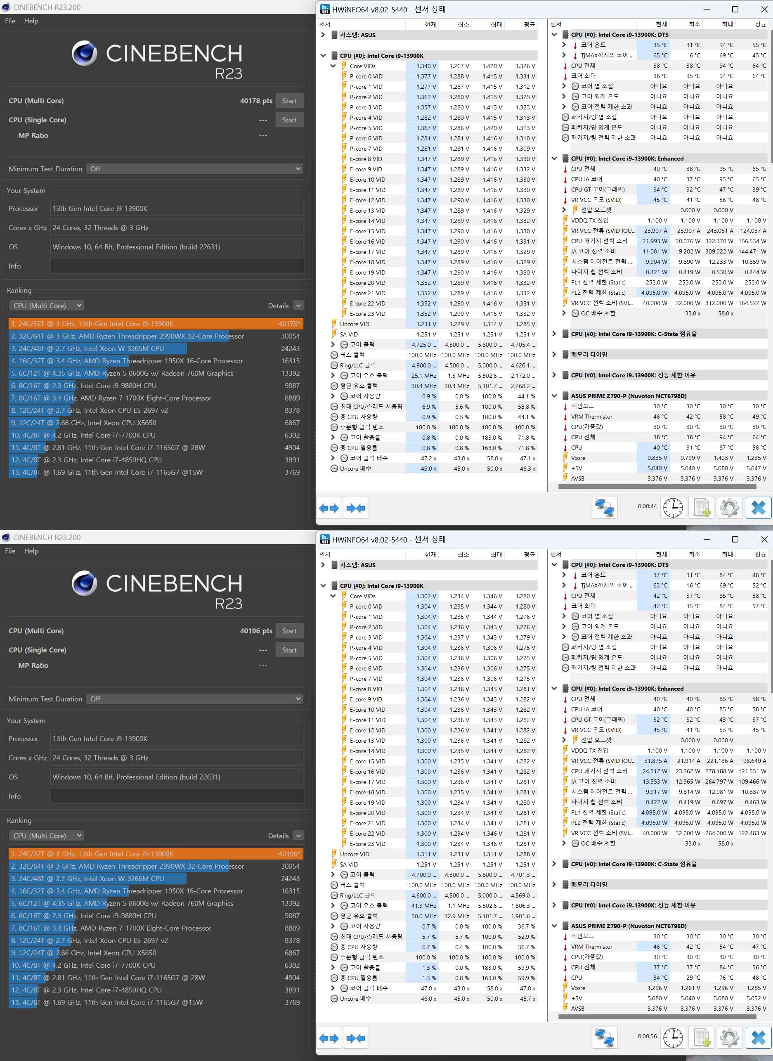Click the clock reset icon beside 0:00:44
Image resolution: width=773 pixels, height=1061 pixels.
(673, 507)
